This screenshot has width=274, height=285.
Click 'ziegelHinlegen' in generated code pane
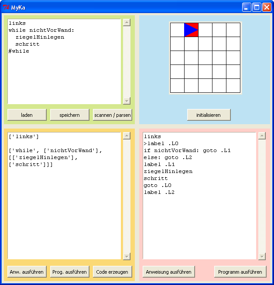coord(168,171)
